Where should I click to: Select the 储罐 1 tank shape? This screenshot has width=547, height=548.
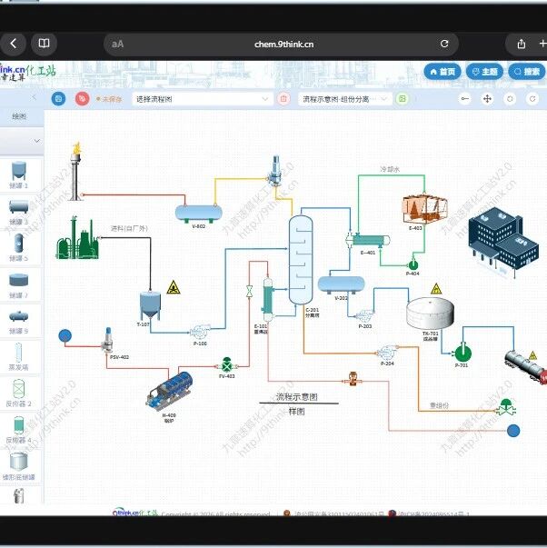coord(18,174)
